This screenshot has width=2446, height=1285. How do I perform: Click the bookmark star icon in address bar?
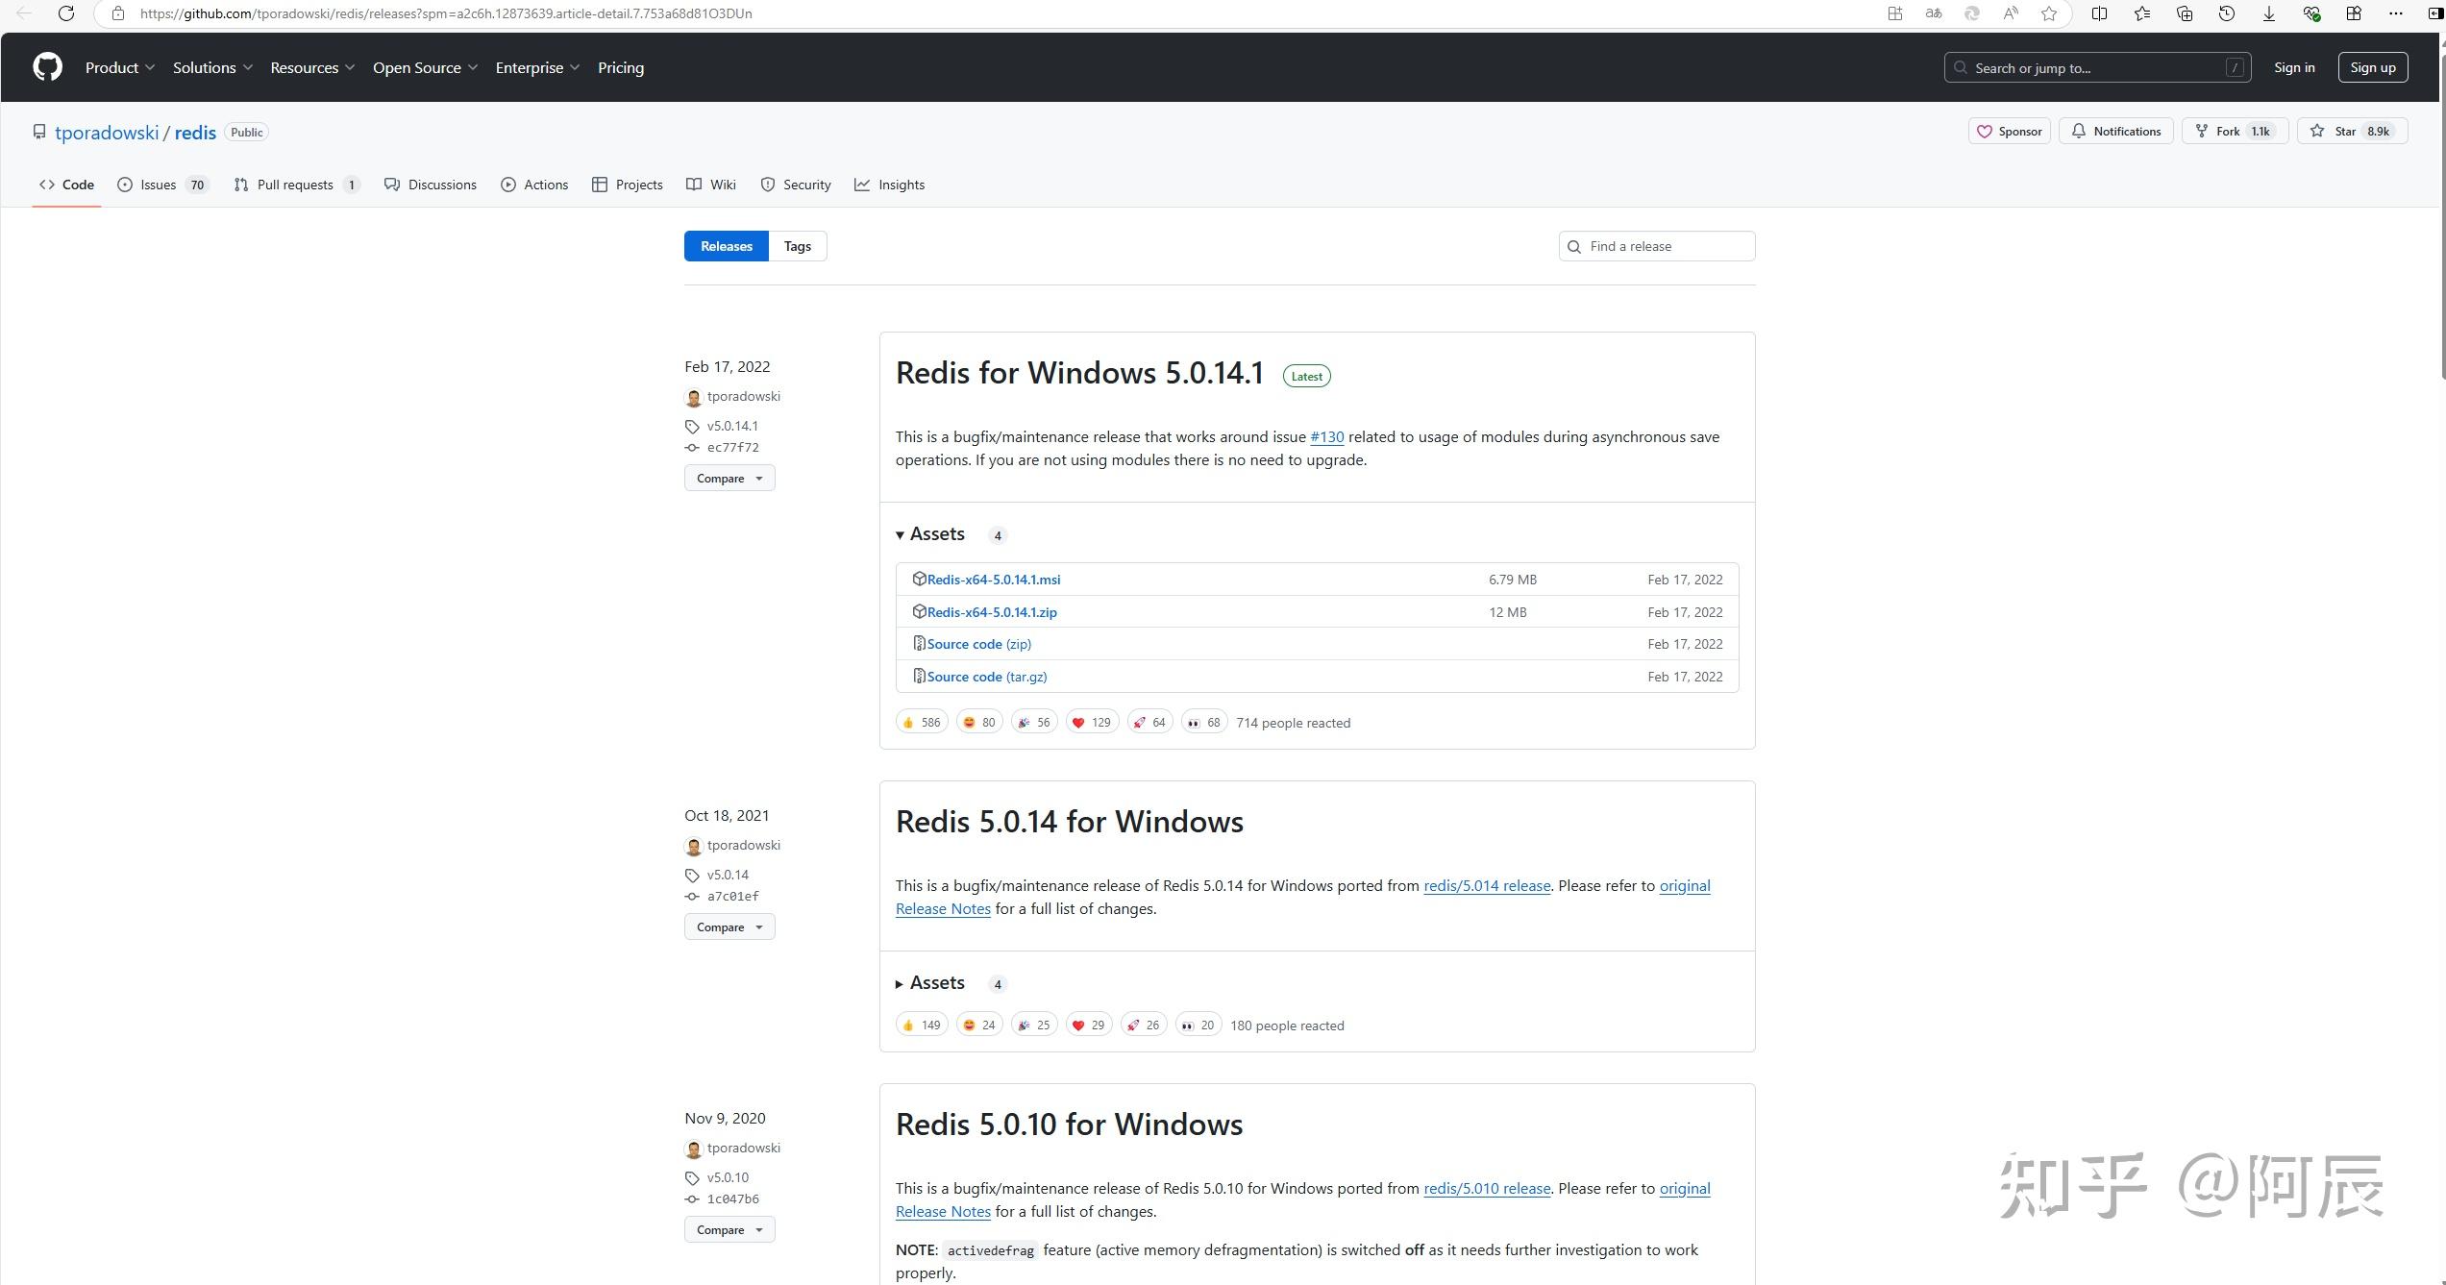(2048, 13)
